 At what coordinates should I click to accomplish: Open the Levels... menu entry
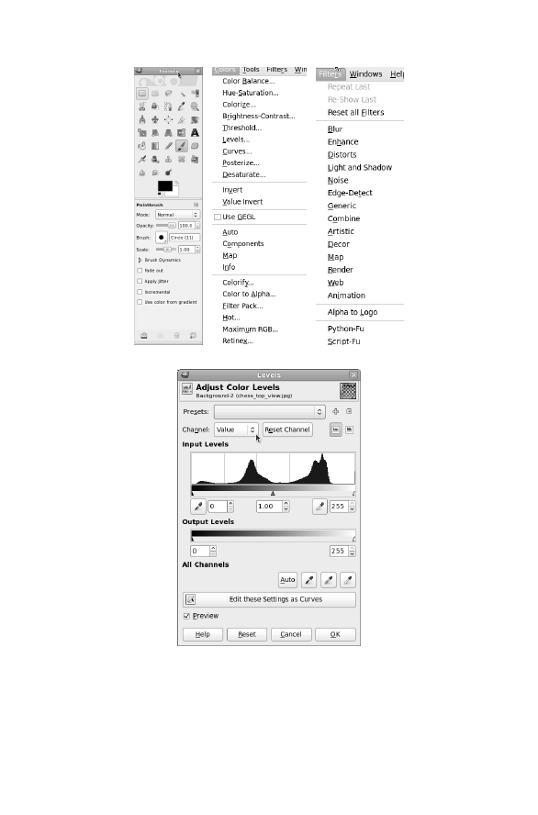click(236, 140)
